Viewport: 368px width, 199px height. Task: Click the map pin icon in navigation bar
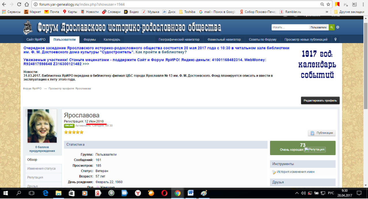click(336, 40)
